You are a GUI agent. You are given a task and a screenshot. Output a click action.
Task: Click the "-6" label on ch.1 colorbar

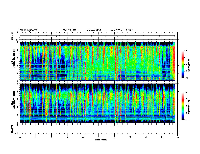click(186, 51)
